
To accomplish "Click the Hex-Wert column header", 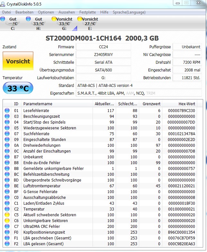I will 180,104.
